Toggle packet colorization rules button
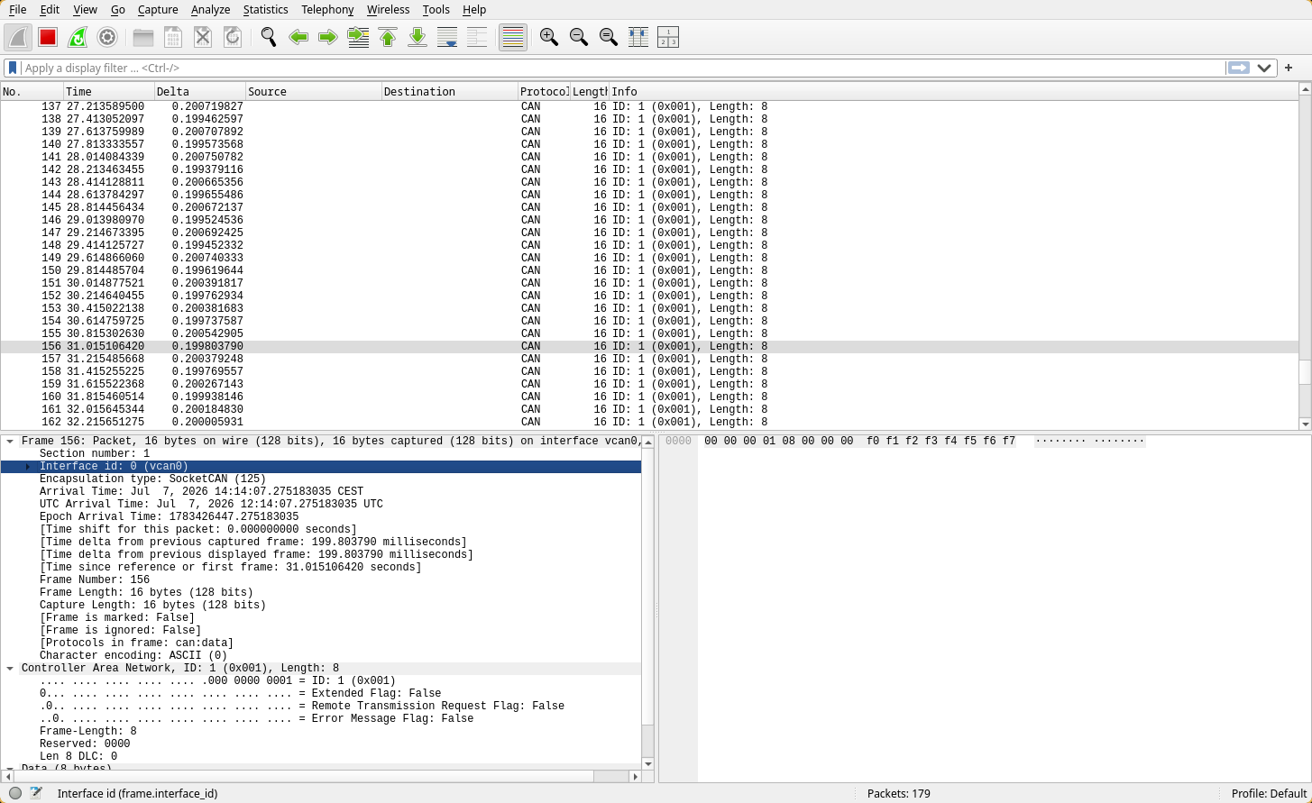1312x803 pixels. click(x=513, y=37)
